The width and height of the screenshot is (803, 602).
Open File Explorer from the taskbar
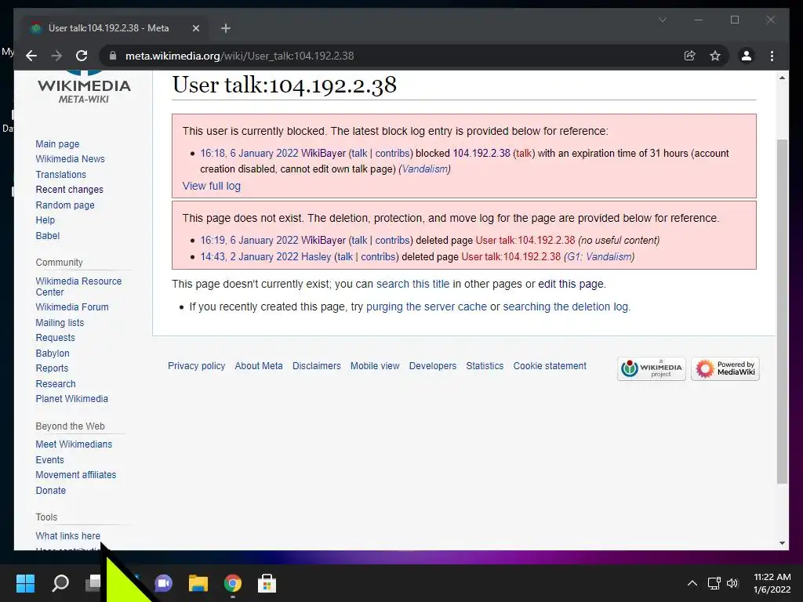(x=198, y=583)
